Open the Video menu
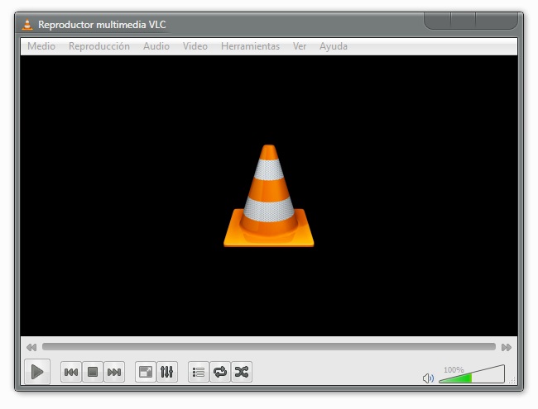This screenshot has width=538, height=409. coord(195,46)
